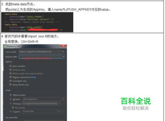This screenshot has height=121, width=165.
Task: Click the Replace in Path window icon
Action: click(5, 46)
